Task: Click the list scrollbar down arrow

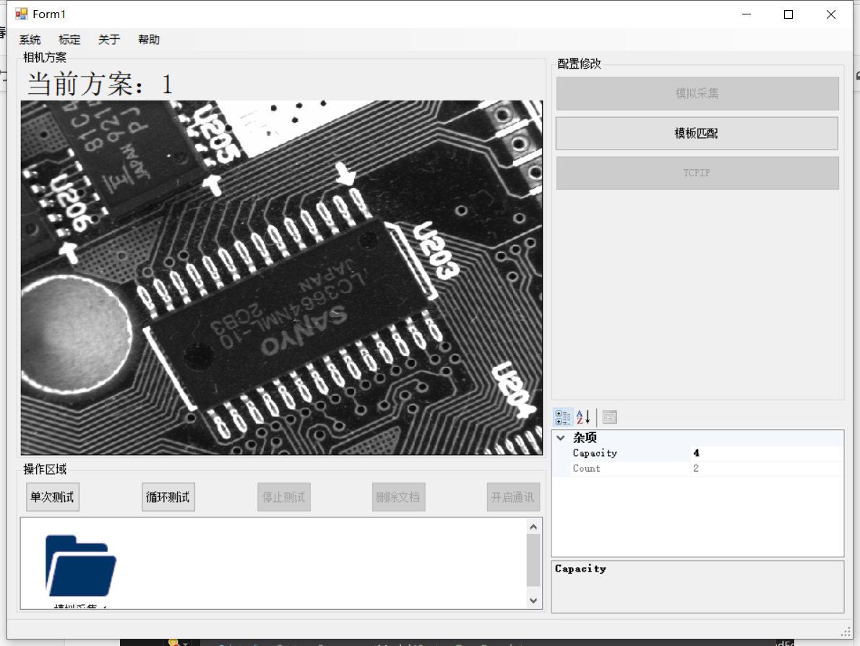Action: [533, 600]
